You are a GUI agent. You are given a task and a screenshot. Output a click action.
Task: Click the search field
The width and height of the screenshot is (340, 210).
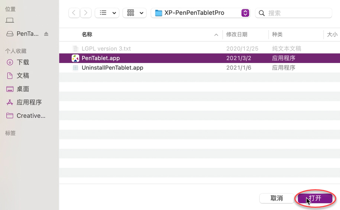point(294,13)
